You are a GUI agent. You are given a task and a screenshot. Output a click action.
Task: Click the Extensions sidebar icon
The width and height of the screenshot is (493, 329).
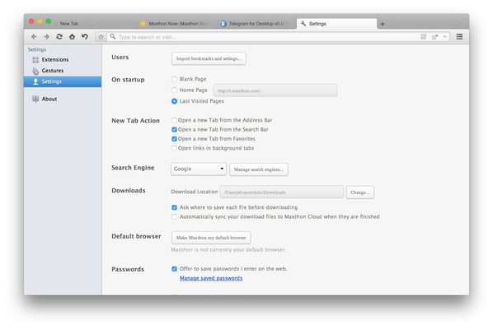pos(35,59)
